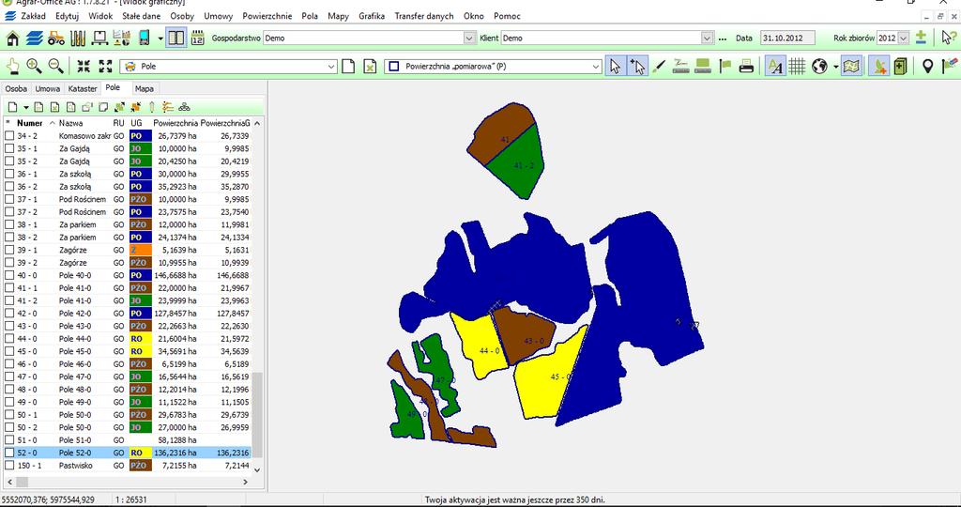Click the Nazwa column header

[71, 123]
